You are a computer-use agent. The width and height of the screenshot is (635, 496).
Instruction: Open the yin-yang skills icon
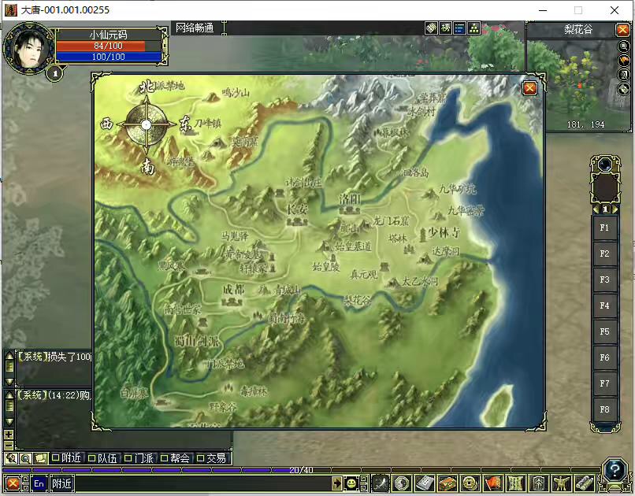(401, 483)
